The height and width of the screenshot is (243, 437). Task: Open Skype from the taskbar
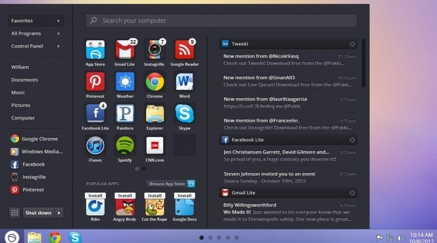[x=75, y=238]
